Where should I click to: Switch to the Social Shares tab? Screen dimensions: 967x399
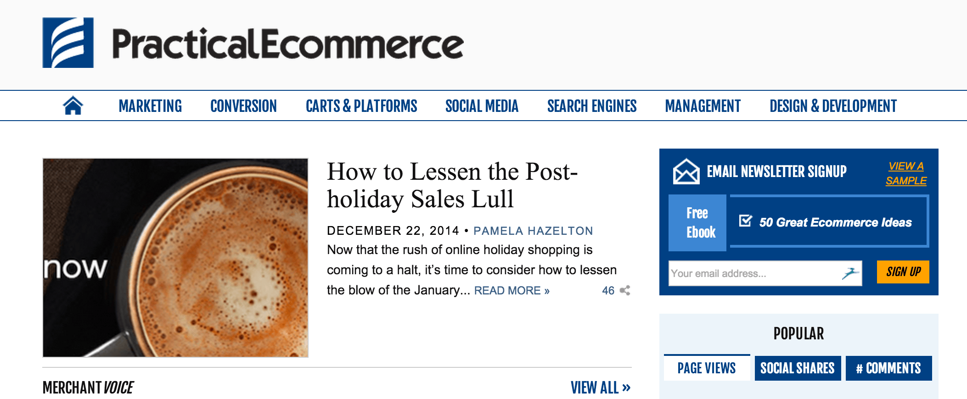798,368
